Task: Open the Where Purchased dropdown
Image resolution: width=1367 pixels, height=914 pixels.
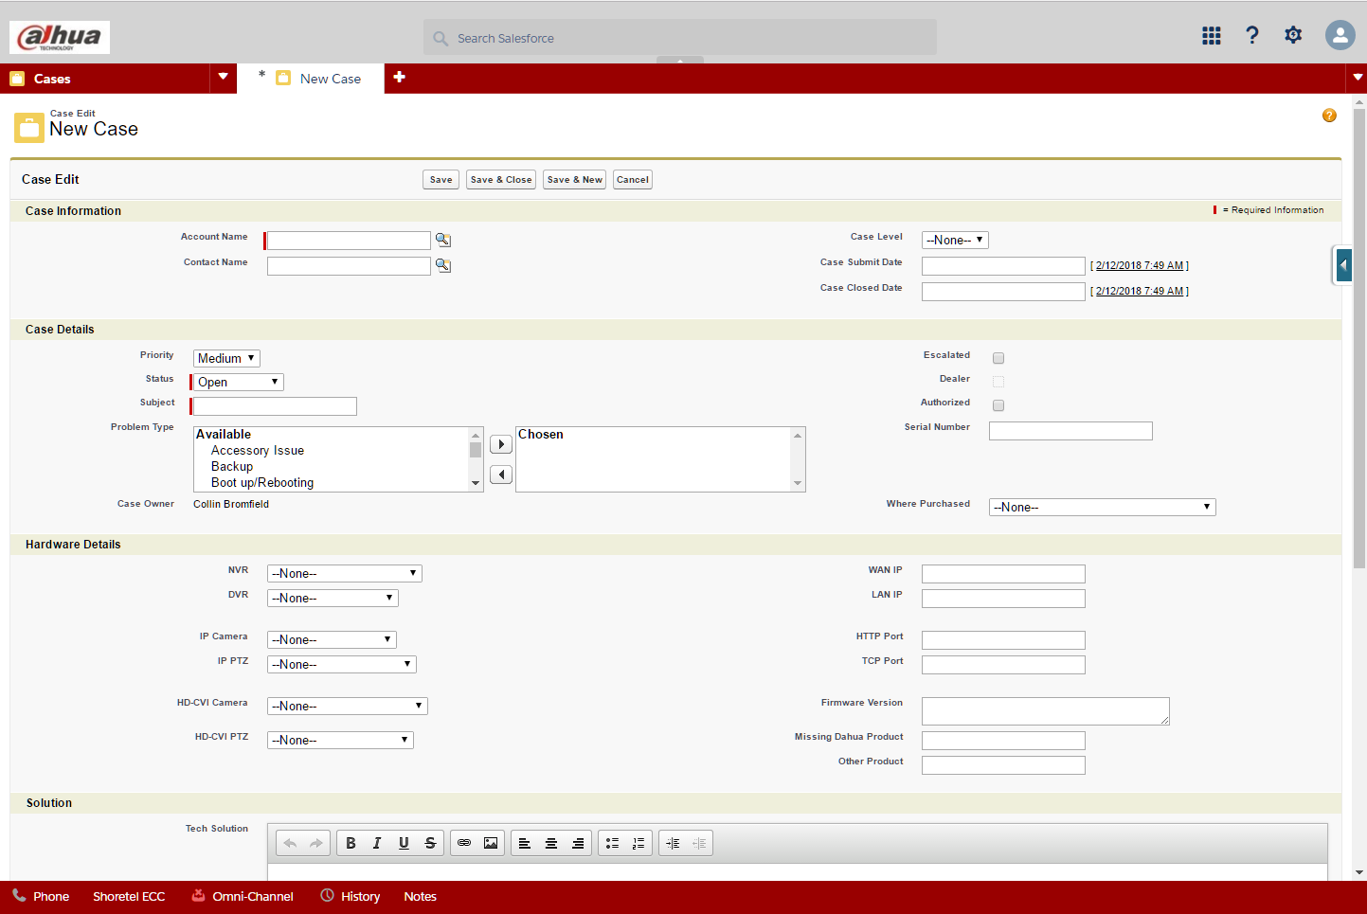Action: (1102, 508)
